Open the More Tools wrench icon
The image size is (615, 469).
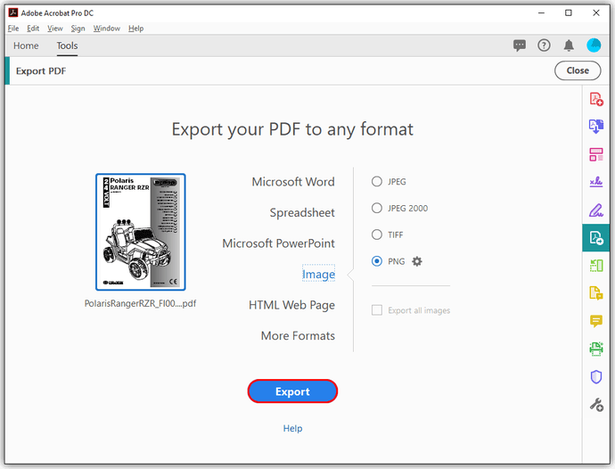(x=596, y=405)
